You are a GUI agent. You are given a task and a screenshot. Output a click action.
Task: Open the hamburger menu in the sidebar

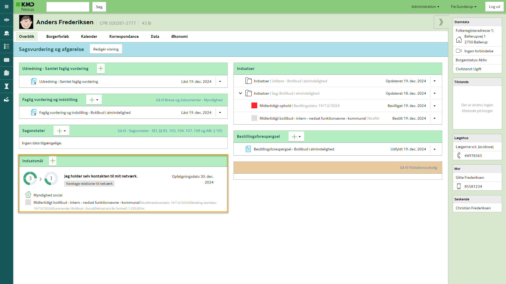coord(7,7)
